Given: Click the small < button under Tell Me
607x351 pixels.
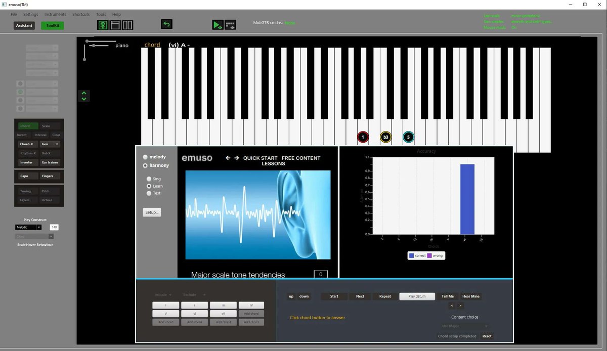Looking at the screenshot, I should pos(453,305).
